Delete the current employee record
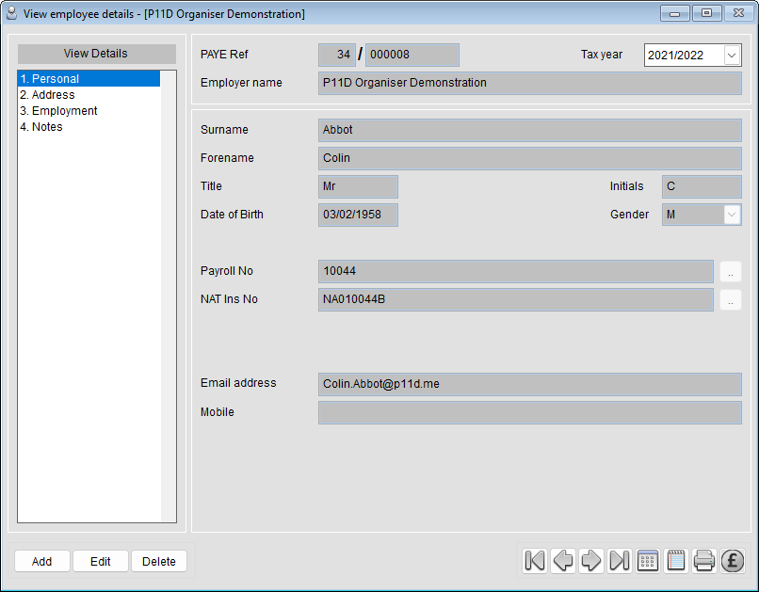 coord(158,560)
